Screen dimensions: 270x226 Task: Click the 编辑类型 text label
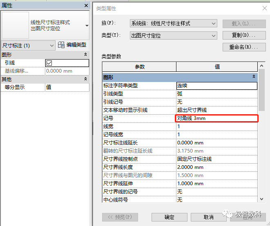pos(76,45)
